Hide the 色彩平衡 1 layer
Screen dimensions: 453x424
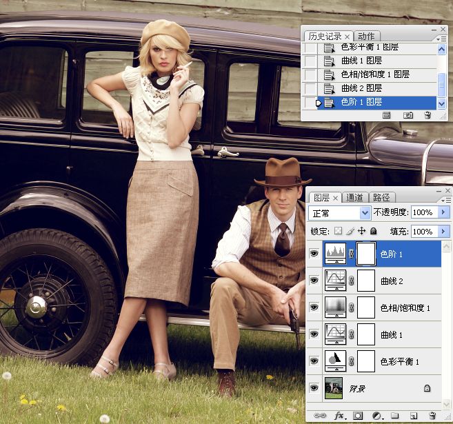click(314, 361)
